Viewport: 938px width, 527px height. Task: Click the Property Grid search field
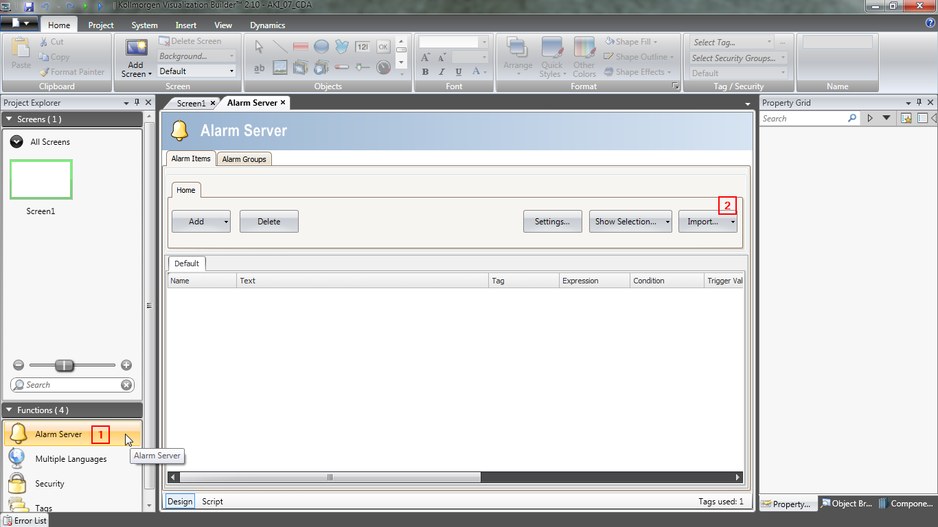point(810,118)
